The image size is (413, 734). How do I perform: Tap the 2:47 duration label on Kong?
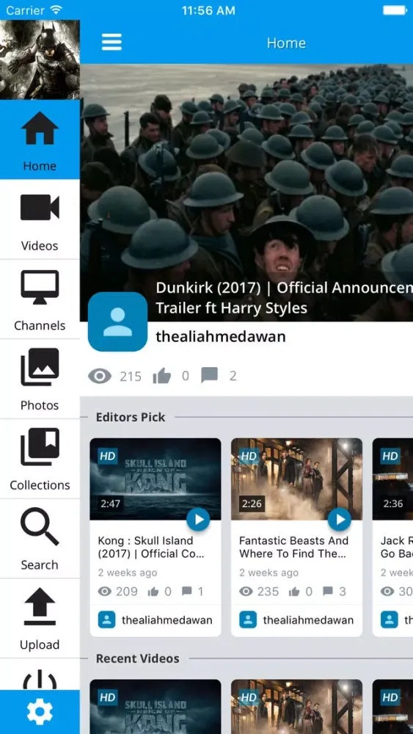coord(110,504)
